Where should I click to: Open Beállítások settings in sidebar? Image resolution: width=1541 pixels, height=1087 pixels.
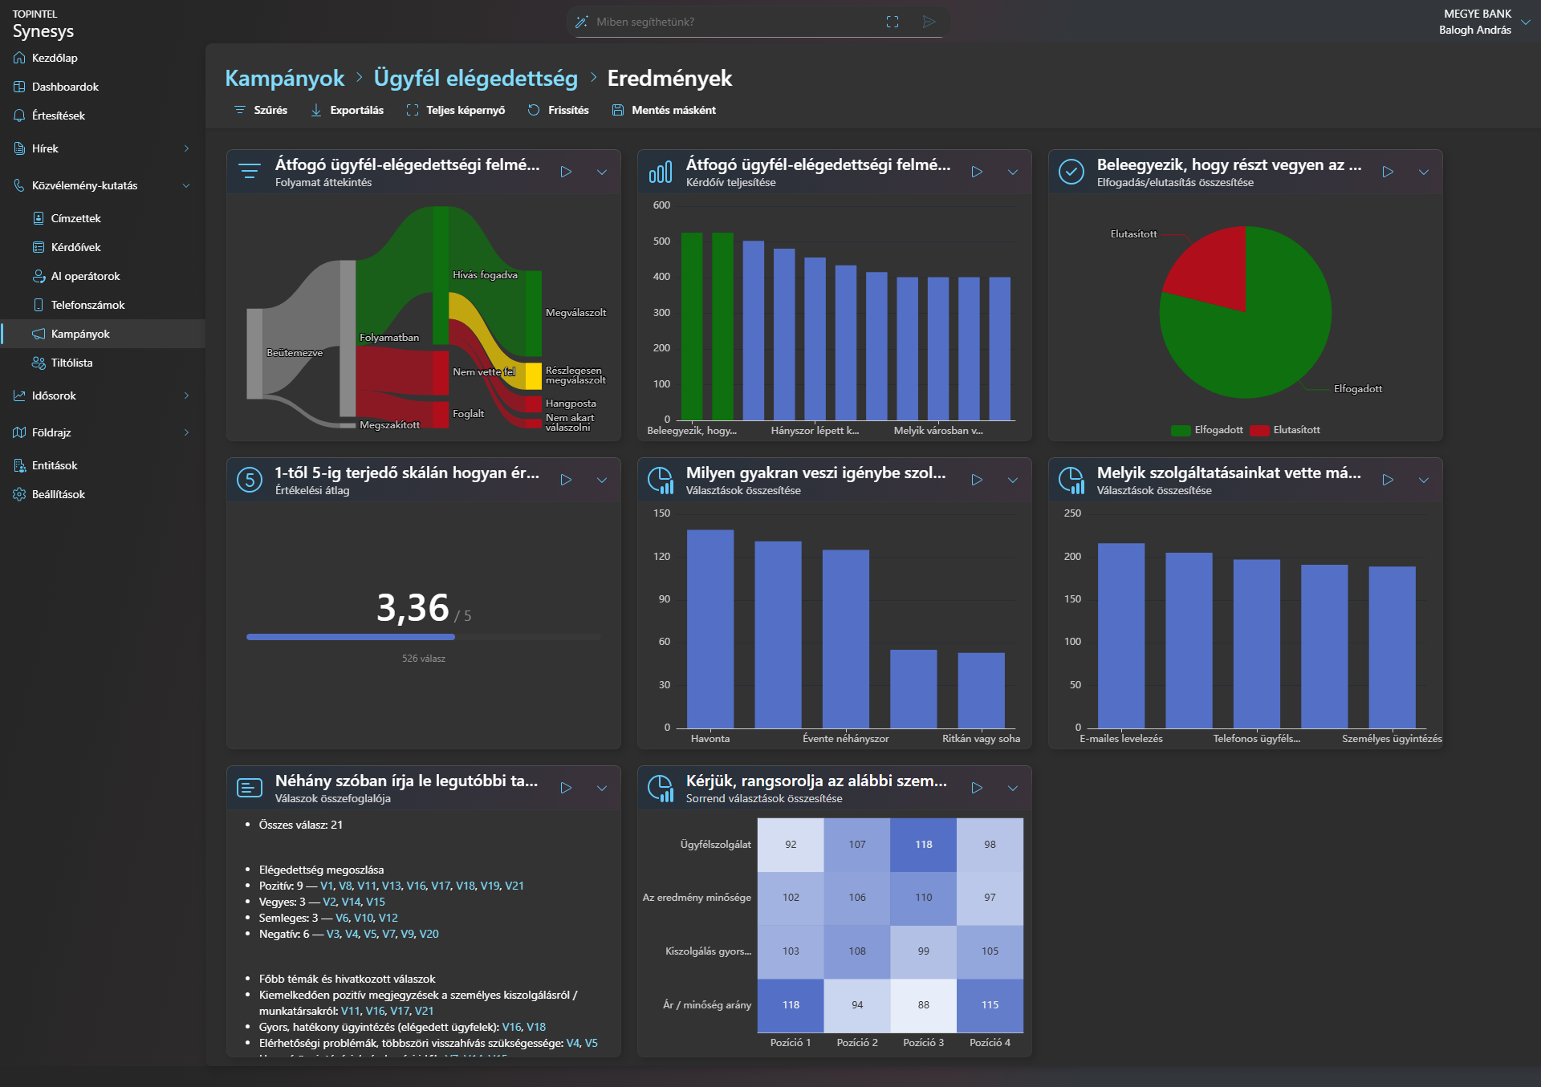tap(103, 494)
